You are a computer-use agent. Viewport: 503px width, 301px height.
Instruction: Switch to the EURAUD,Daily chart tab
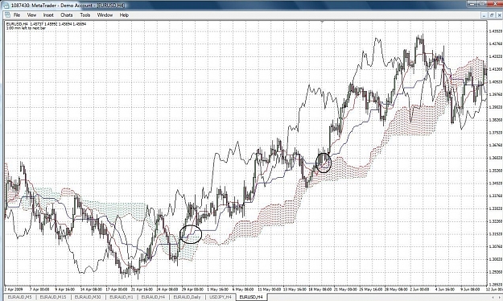(x=187, y=297)
